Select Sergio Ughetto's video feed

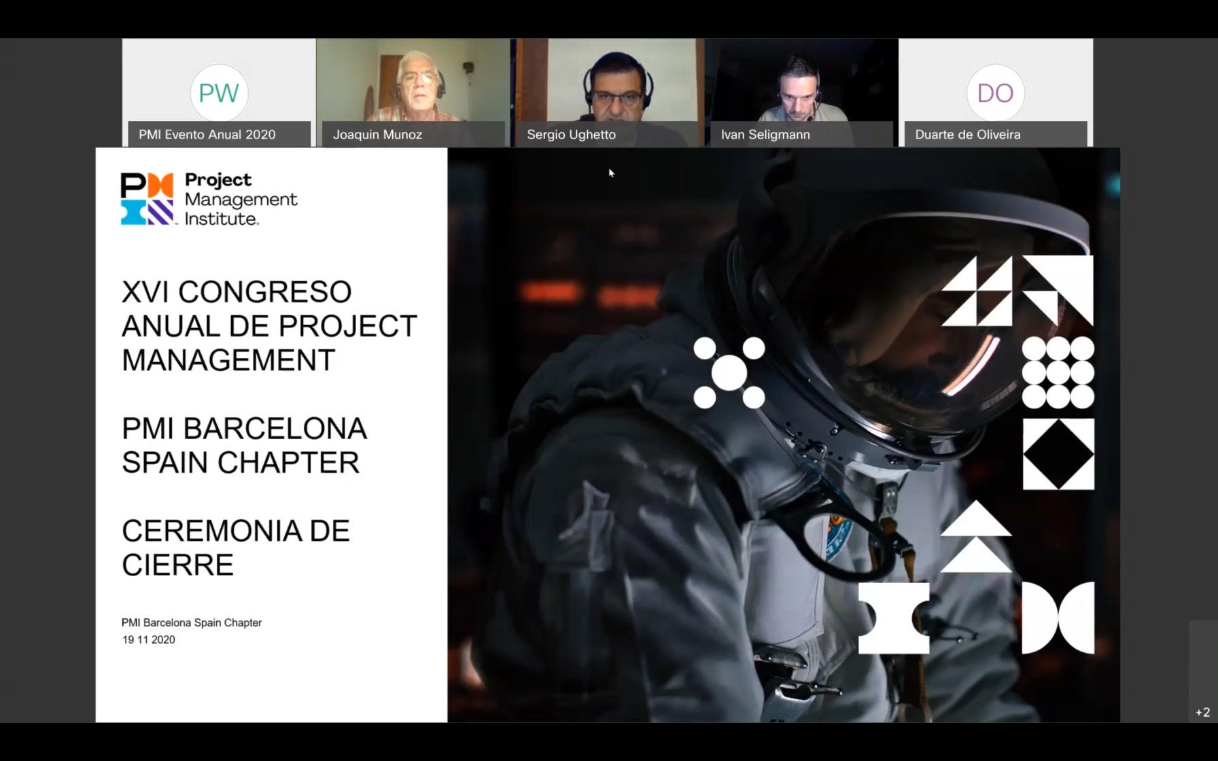click(x=607, y=82)
